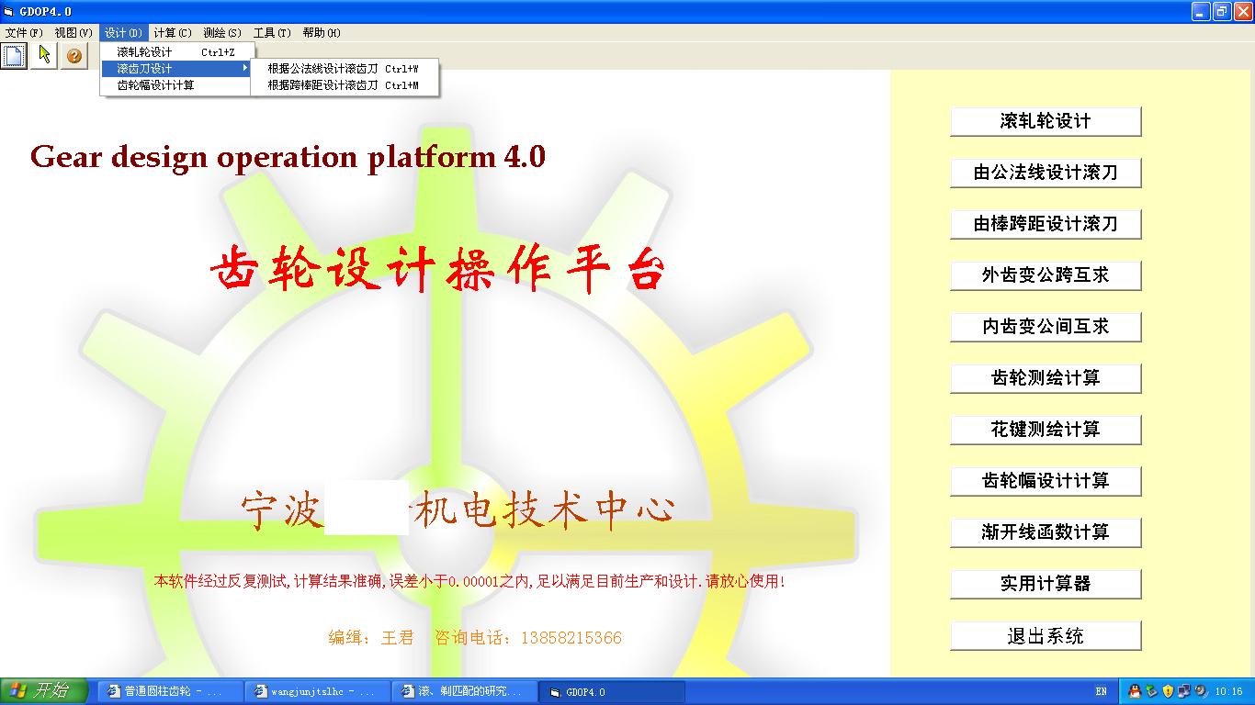
Task: Click the Gear design operation platform 4.0 heading
Action: point(288,156)
